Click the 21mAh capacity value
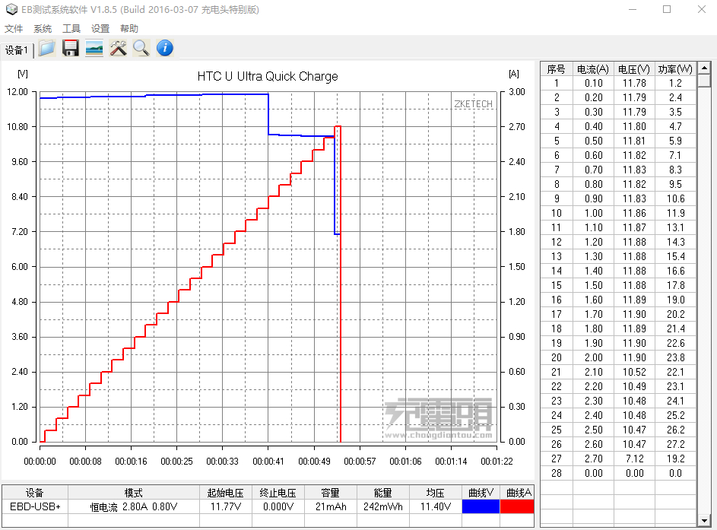The image size is (717, 530). click(x=331, y=506)
